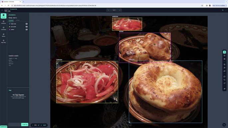Select the taba-nan bread bounding box
Screen dimensions: 228x128
[165, 92]
